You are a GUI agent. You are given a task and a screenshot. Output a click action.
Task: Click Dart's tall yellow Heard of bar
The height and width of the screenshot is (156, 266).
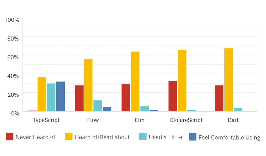click(x=228, y=80)
